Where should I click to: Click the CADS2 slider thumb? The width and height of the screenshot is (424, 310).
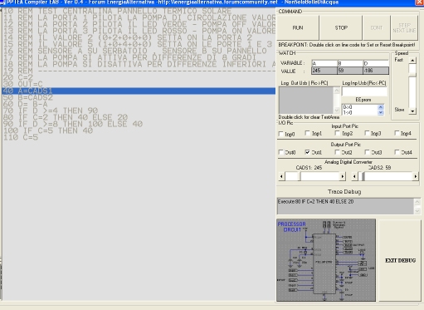(x=363, y=176)
